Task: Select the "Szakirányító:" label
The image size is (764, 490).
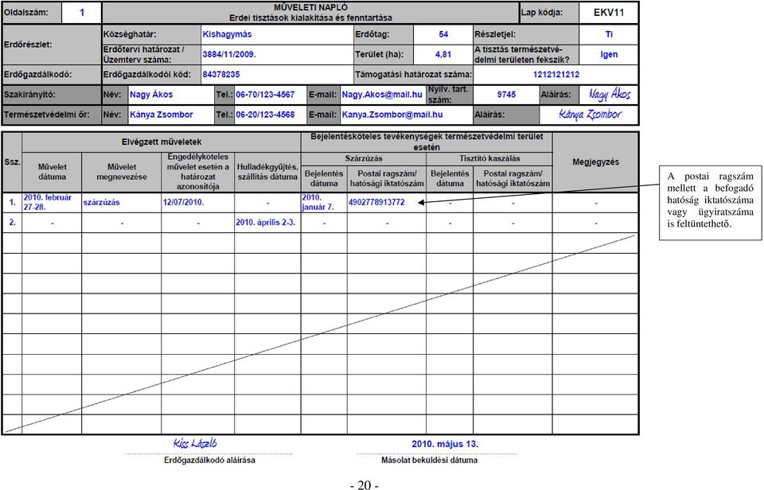Action: point(29,95)
